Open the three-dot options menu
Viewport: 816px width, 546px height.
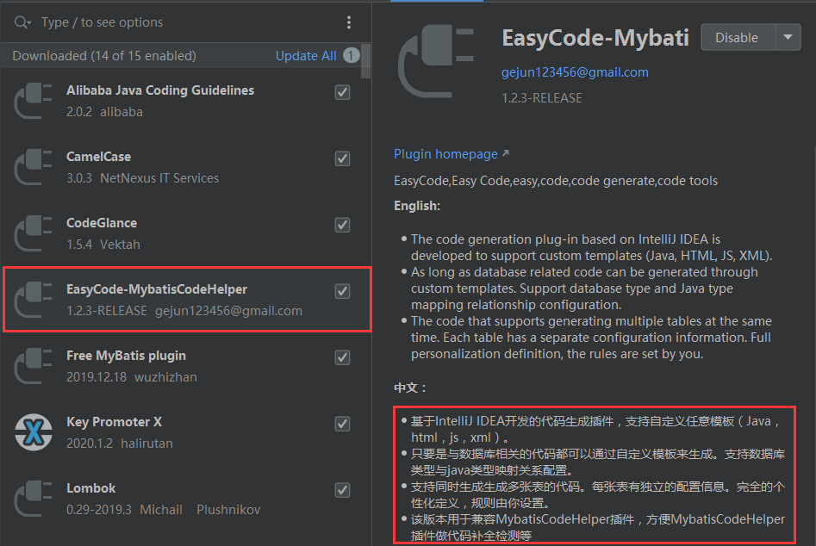coord(349,22)
